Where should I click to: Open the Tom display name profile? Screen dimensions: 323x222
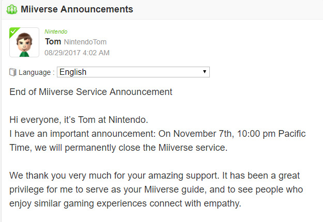click(x=53, y=42)
